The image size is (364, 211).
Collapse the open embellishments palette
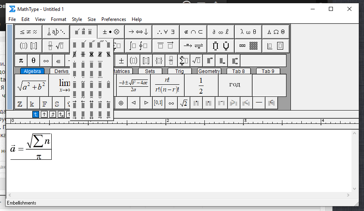pyautogui.click(x=83, y=32)
